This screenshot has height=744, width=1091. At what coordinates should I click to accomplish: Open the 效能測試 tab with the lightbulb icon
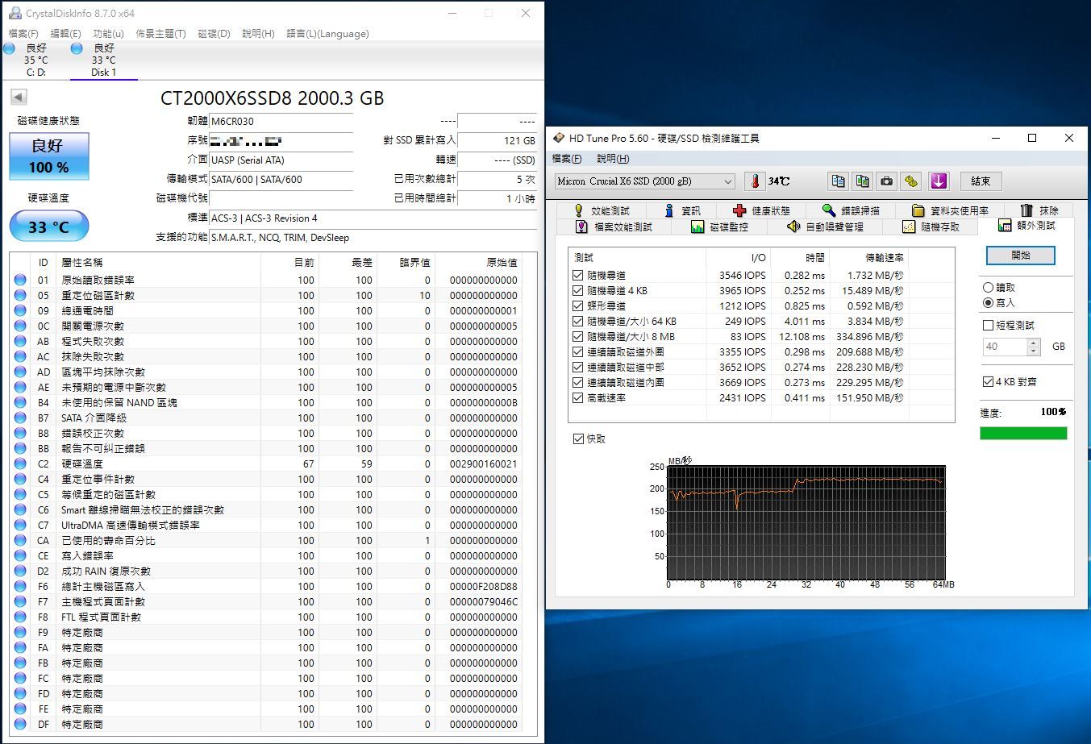(x=602, y=210)
